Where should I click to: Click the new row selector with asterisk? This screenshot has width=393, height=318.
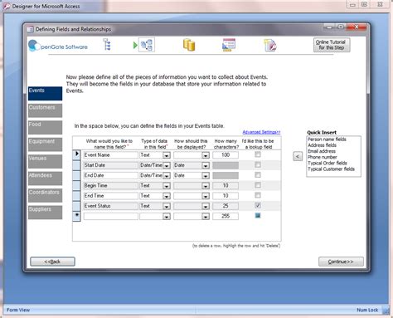(76, 216)
